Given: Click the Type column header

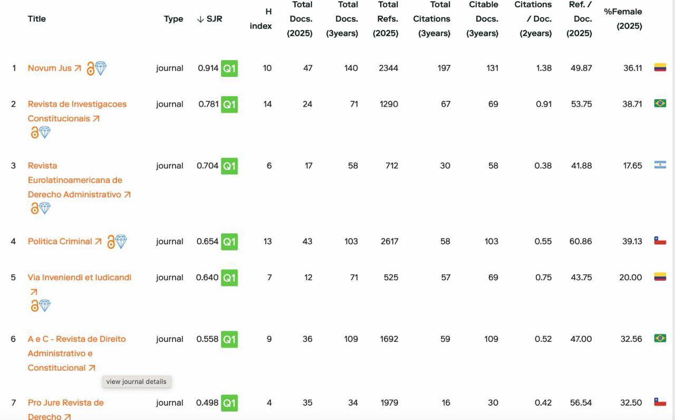Looking at the screenshot, I should pos(173,19).
